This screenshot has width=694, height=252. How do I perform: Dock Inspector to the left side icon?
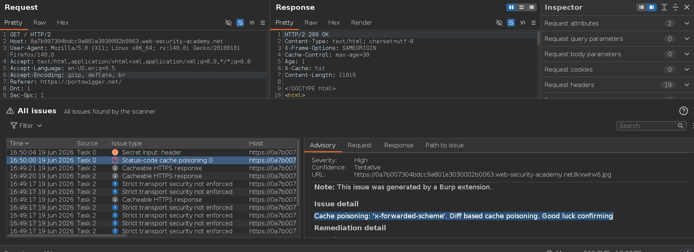coord(642,7)
